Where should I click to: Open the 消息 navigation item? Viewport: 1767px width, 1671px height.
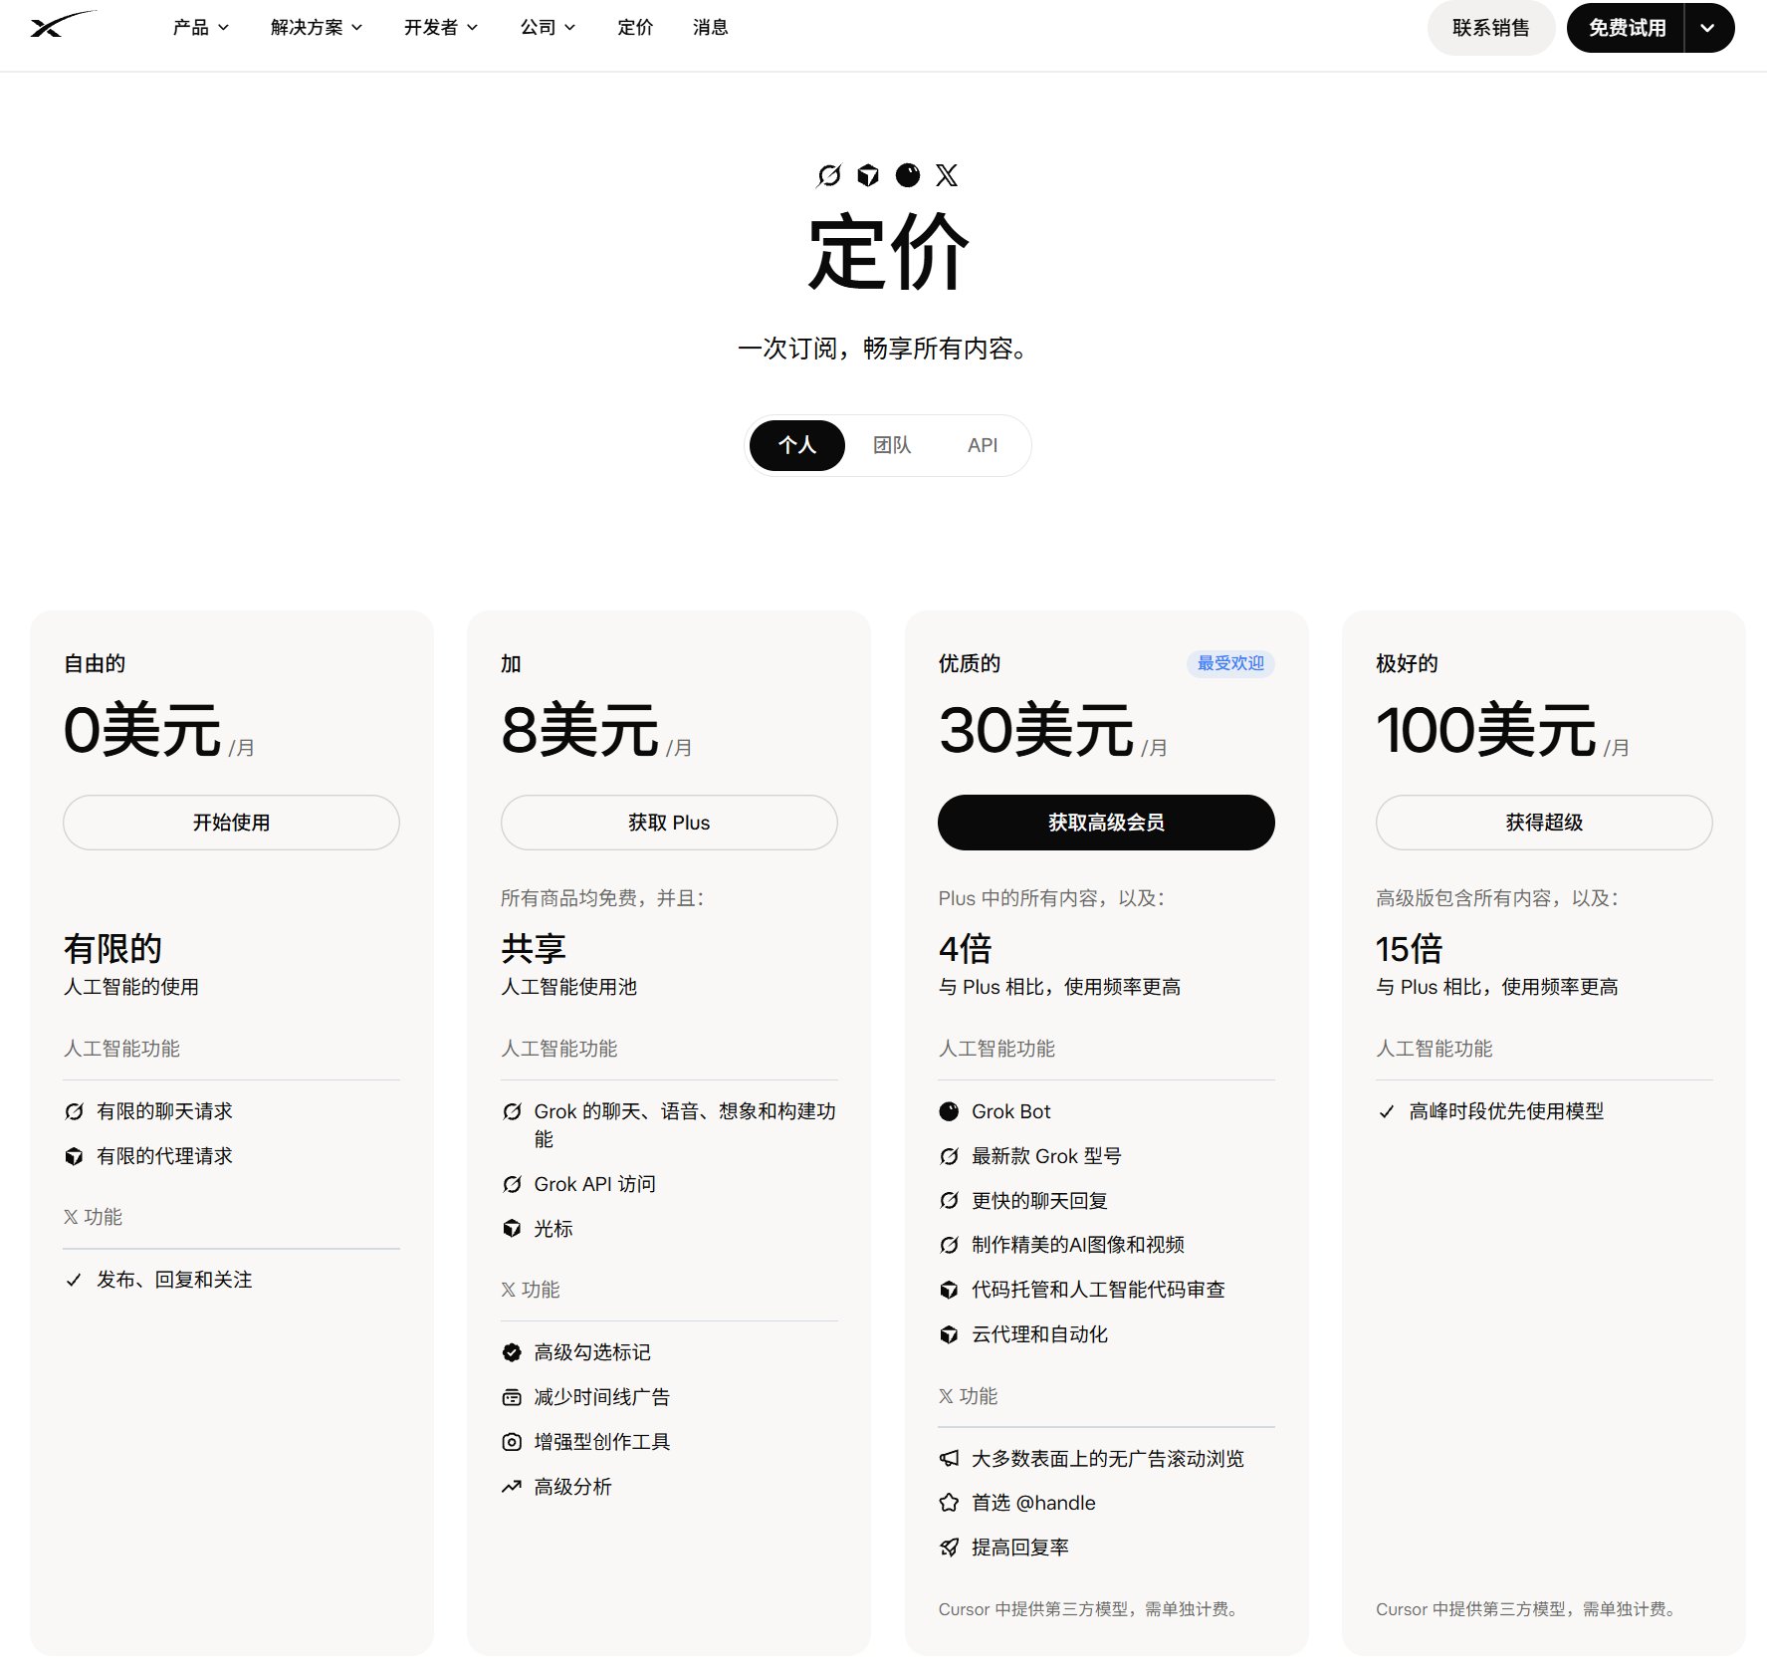pyautogui.click(x=711, y=28)
